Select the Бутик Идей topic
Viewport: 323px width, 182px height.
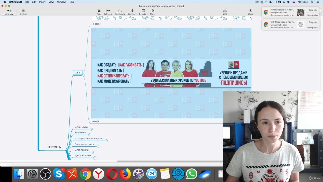81,127
